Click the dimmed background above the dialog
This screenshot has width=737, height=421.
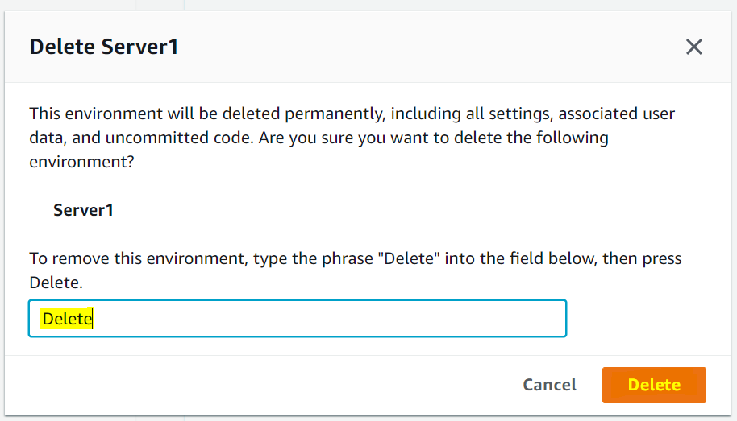[403, 5]
